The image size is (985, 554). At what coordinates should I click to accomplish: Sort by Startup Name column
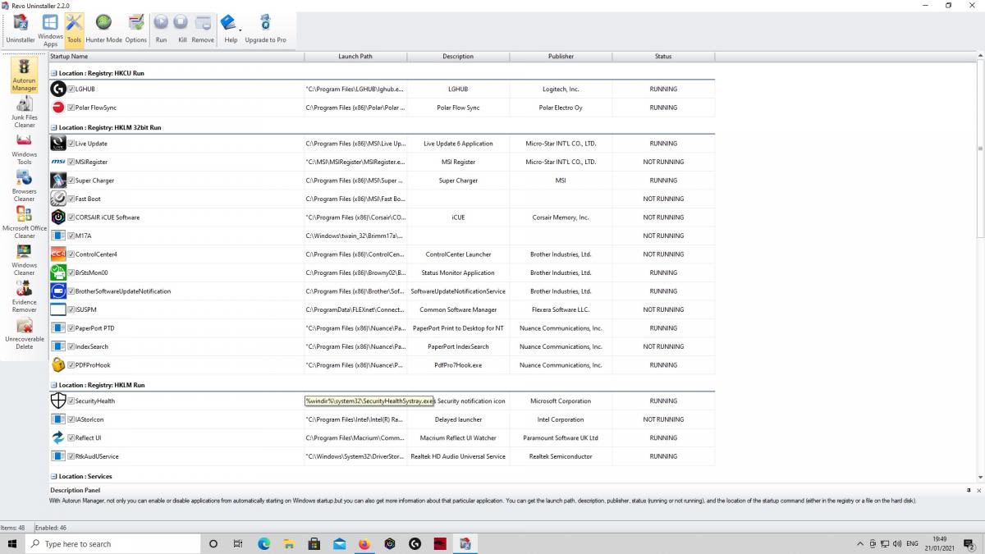[x=176, y=57]
